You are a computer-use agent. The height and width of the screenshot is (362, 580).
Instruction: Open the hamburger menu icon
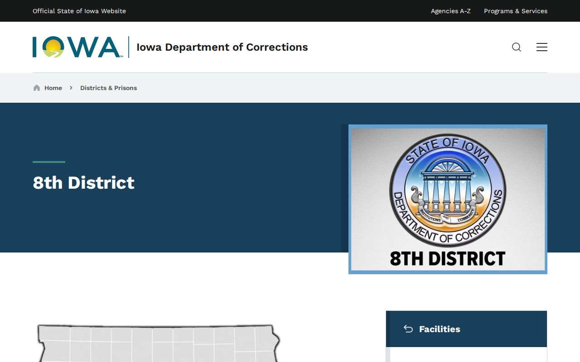pyautogui.click(x=542, y=47)
